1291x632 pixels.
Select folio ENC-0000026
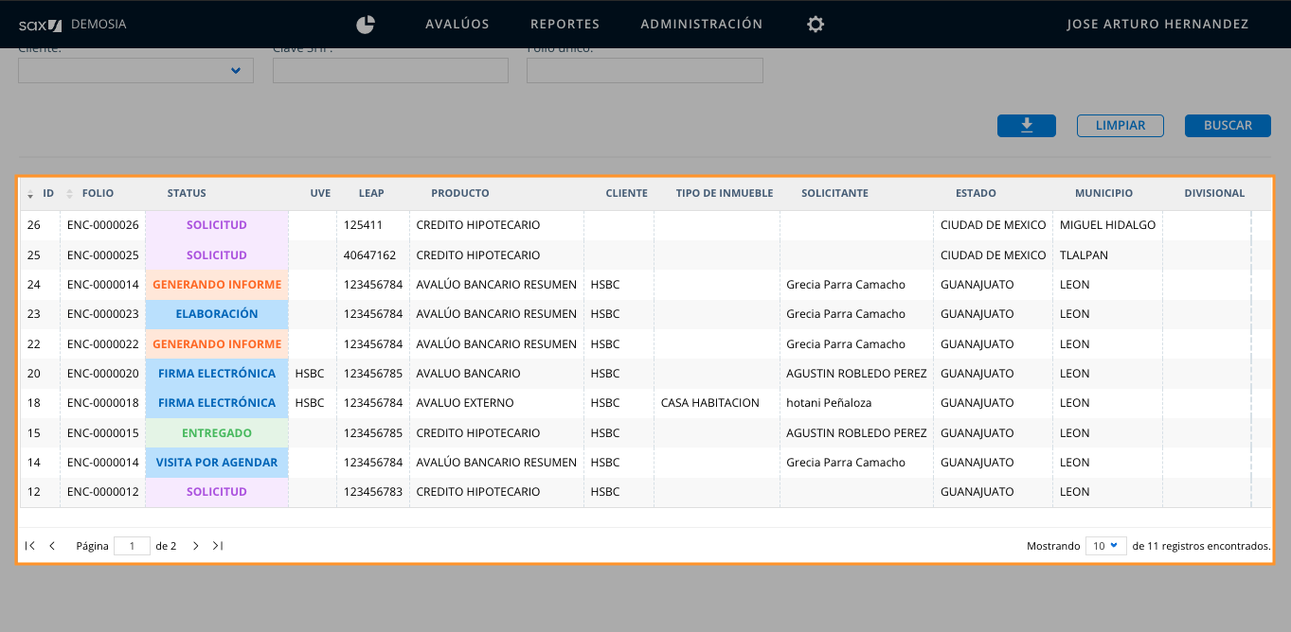point(103,225)
